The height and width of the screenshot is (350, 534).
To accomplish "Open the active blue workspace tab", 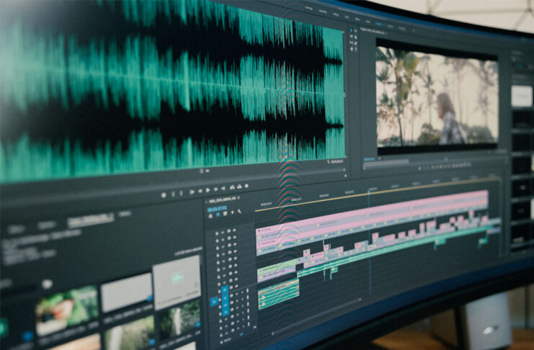I will point(378,23).
